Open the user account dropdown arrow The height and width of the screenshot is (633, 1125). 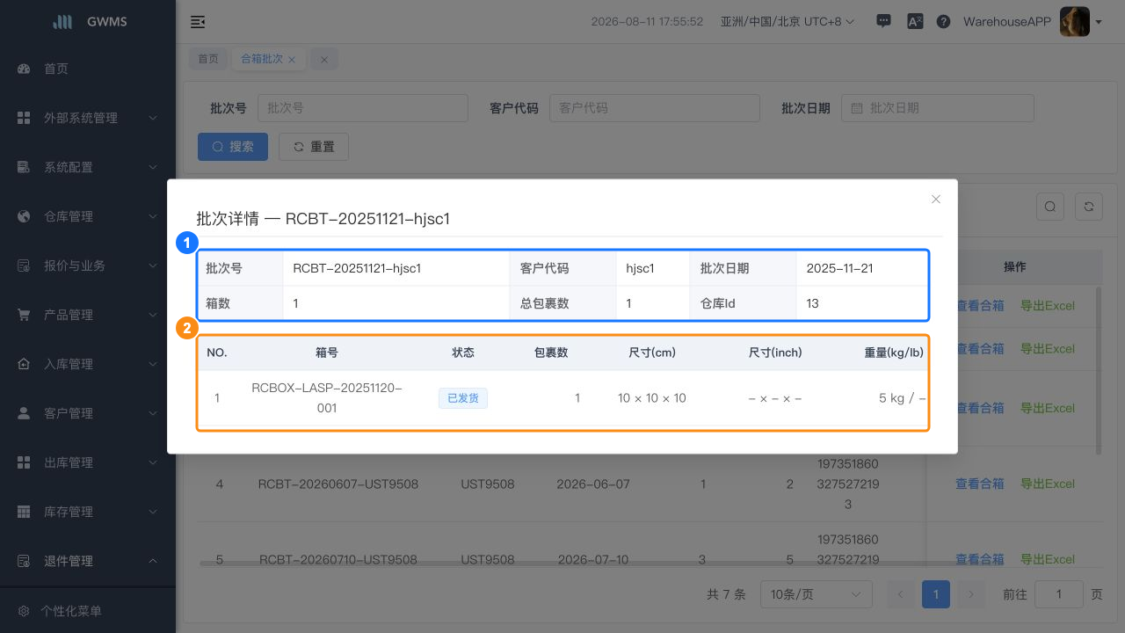pyautogui.click(x=1099, y=22)
